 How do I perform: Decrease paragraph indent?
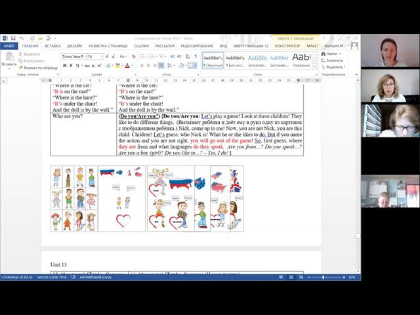click(173, 56)
